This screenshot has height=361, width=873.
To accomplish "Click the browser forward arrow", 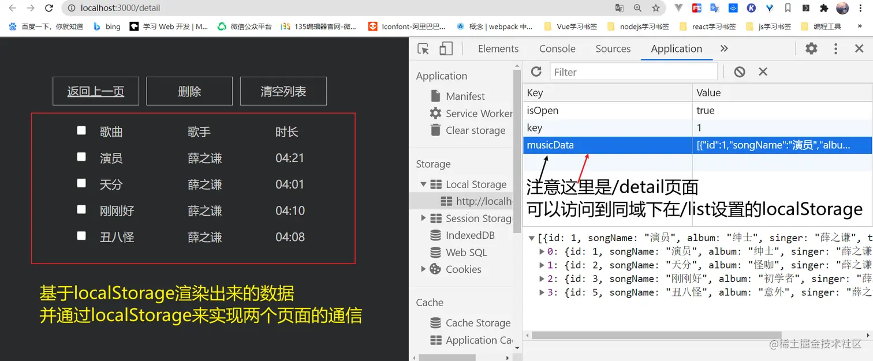I will point(31,8).
